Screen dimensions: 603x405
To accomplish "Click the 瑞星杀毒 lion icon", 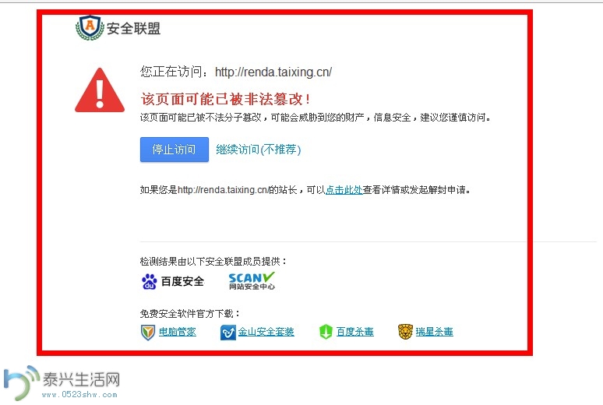I will click(405, 332).
